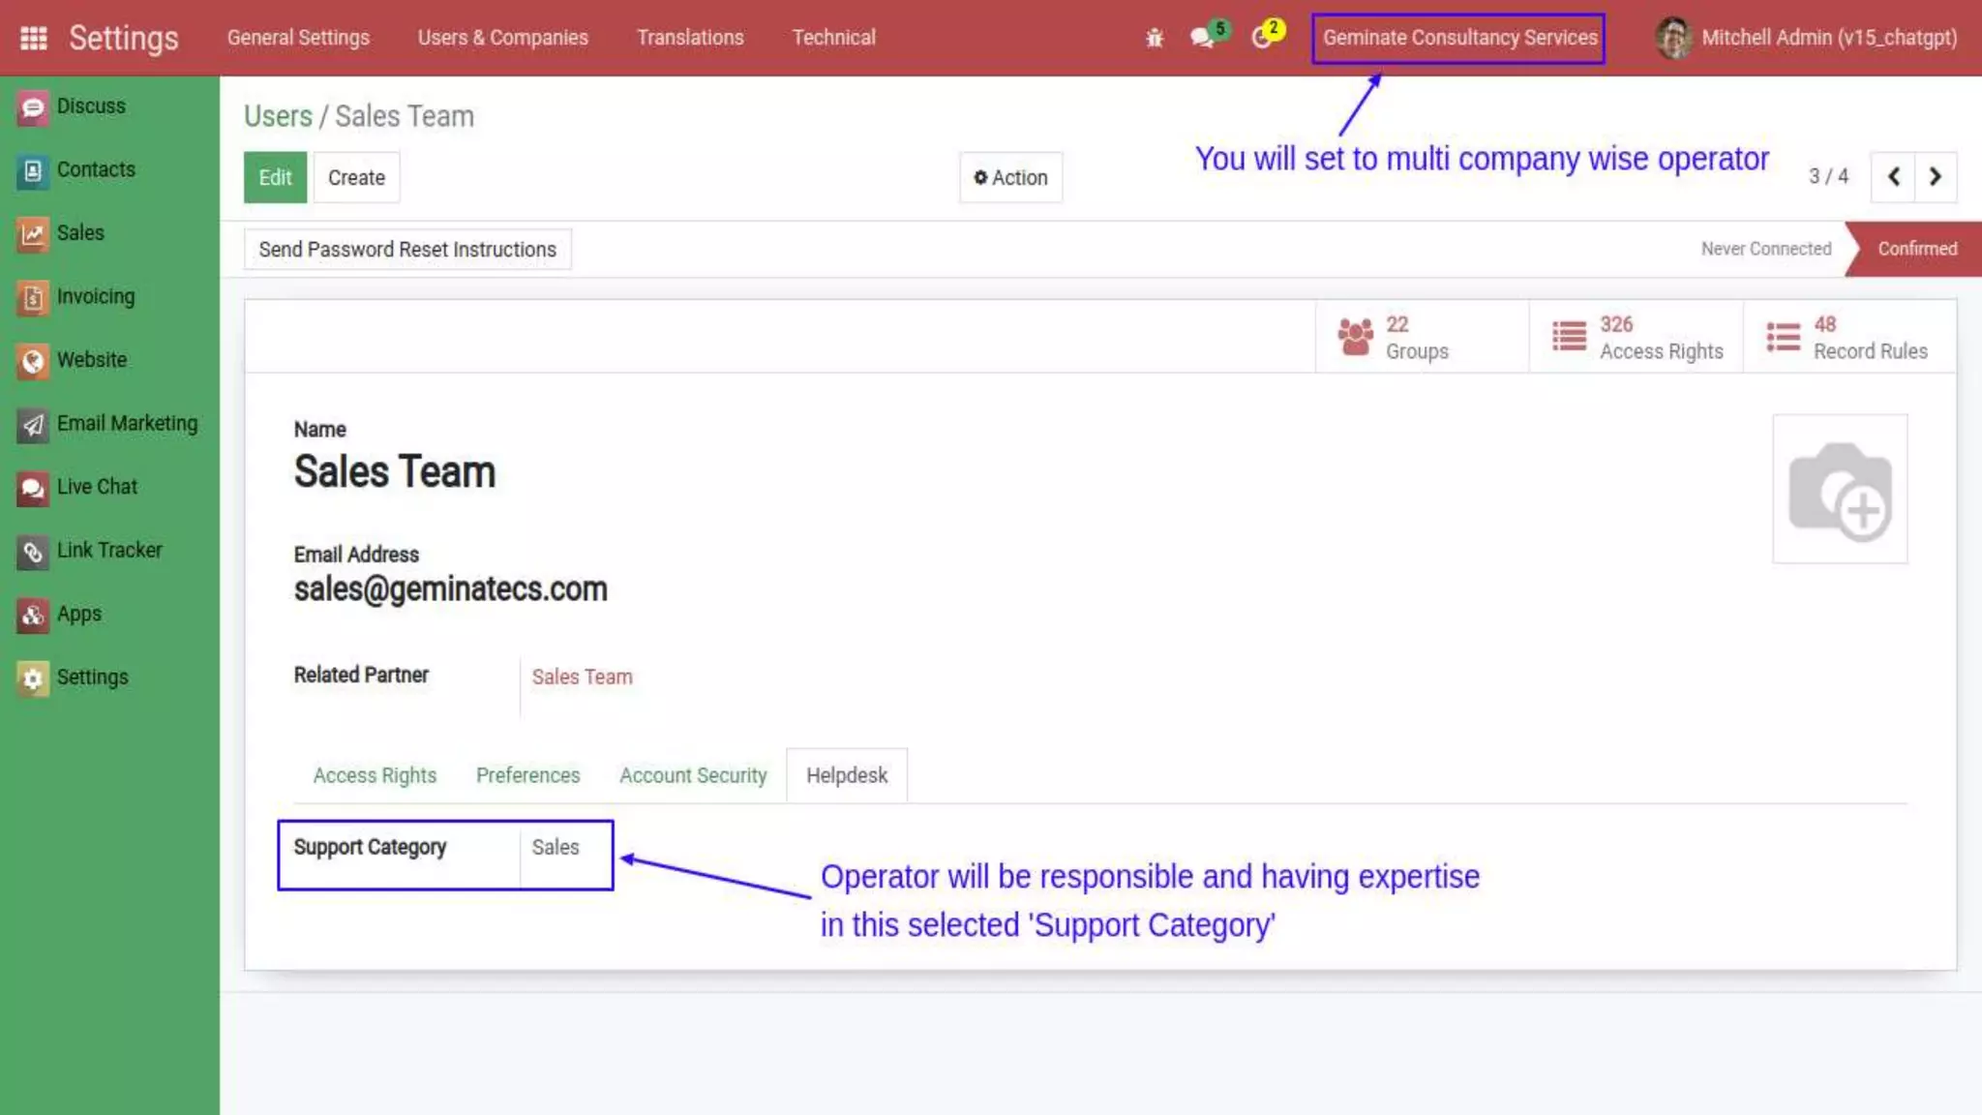The height and width of the screenshot is (1115, 1982).
Task: Click the green Edit button
Action: (x=275, y=178)
